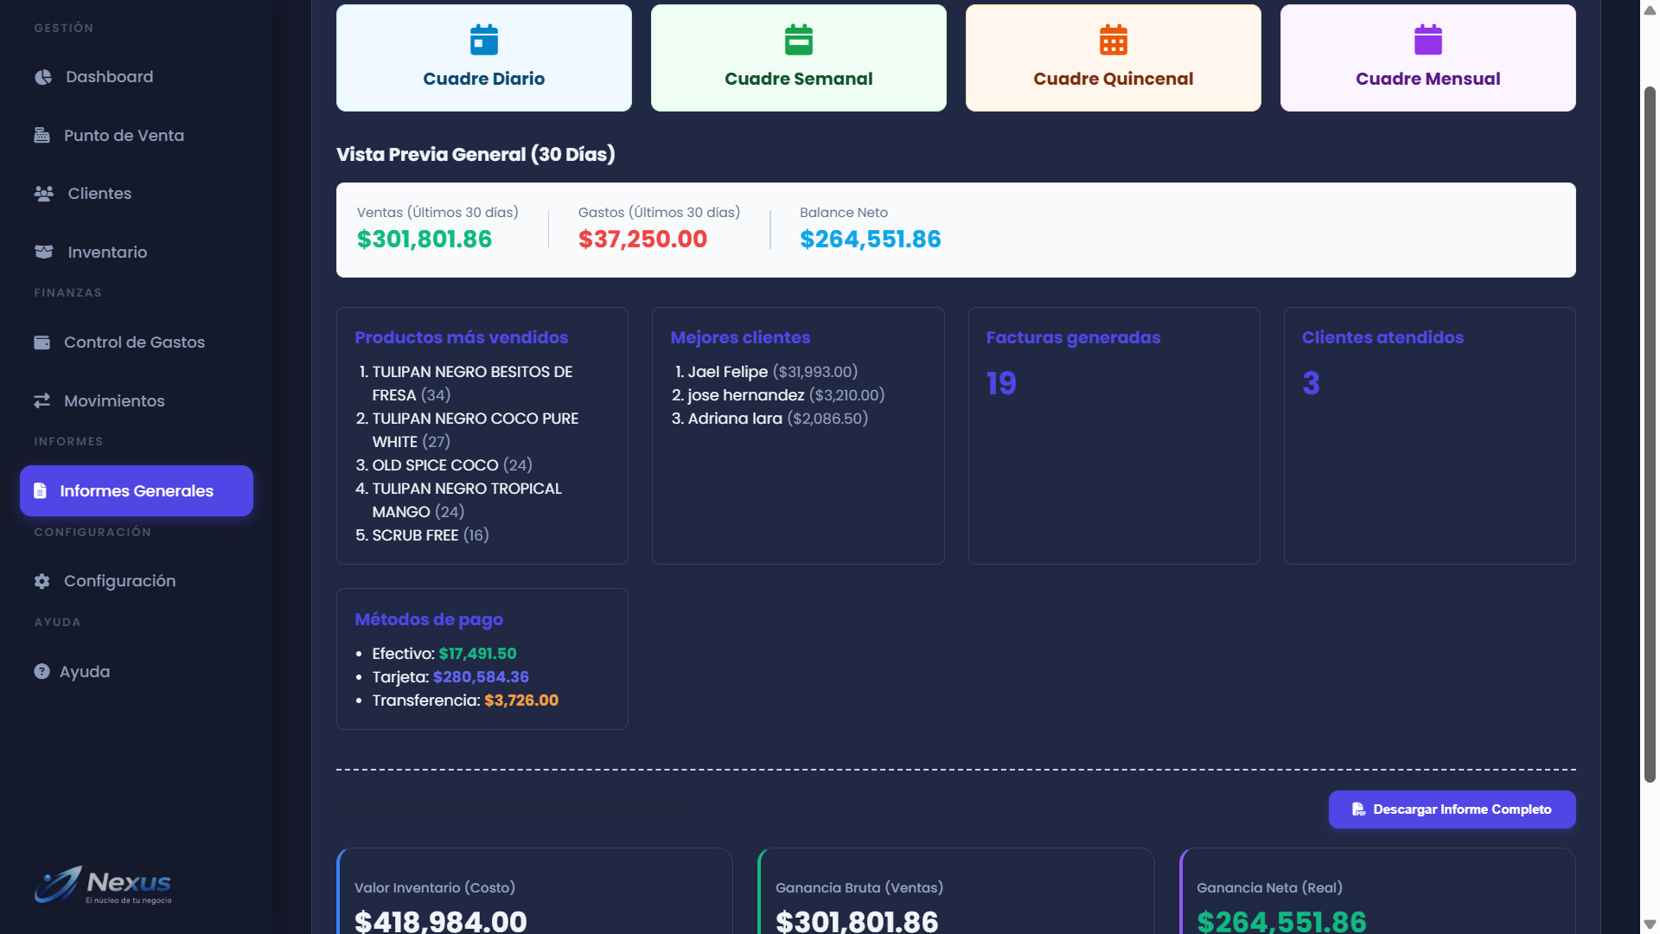Click the Punto de Venta register icon

(x=41, y=135)
